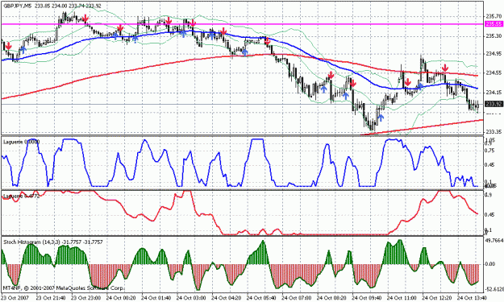The image size is (504, 302).
Task: Select the blue buy arrow at the chart's lowest low
Action: 381,118
